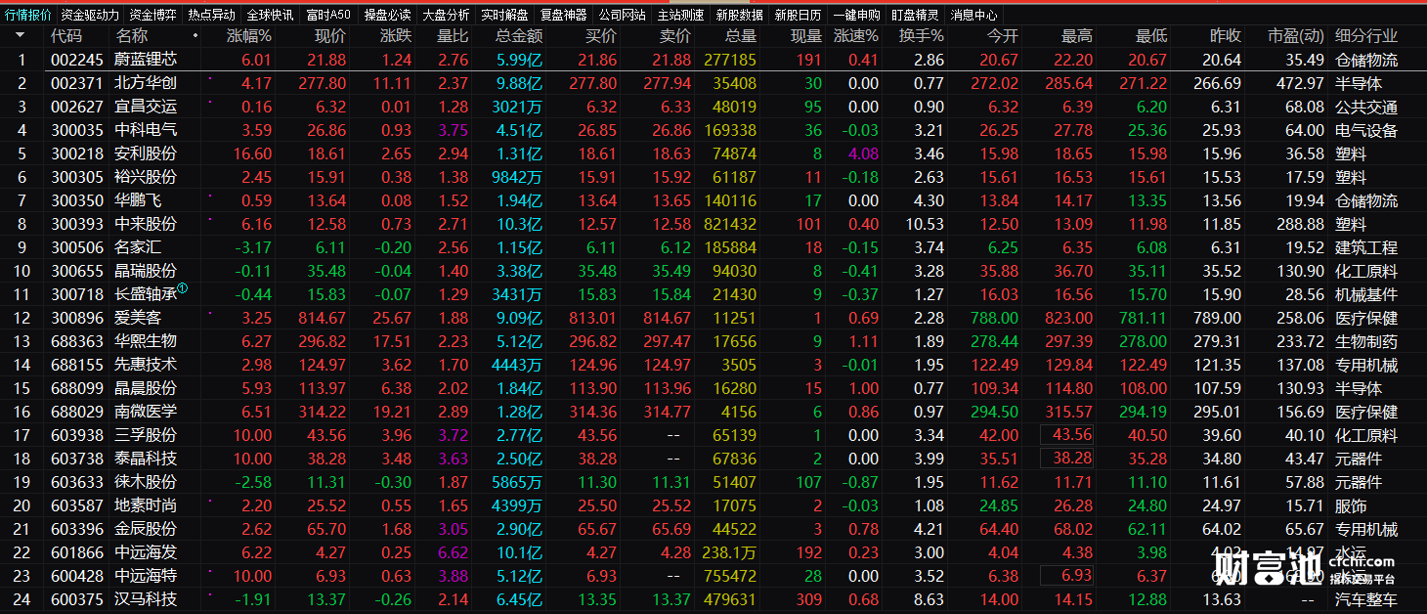Open the 资金博弈 tab
Image resolution: width=1427 pixels, height=614 pixels.
point(153,15)
